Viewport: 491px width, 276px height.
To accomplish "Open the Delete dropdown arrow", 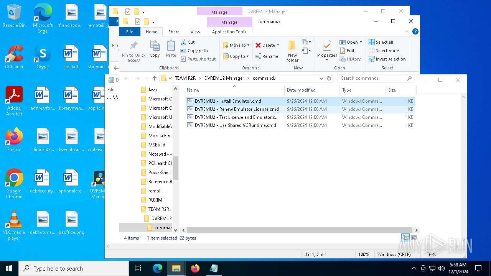I will 278,45.
